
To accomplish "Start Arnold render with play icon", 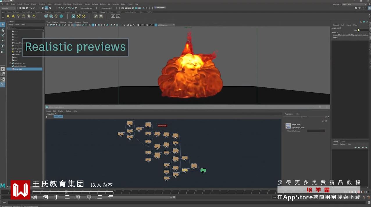I will point(118,16).
